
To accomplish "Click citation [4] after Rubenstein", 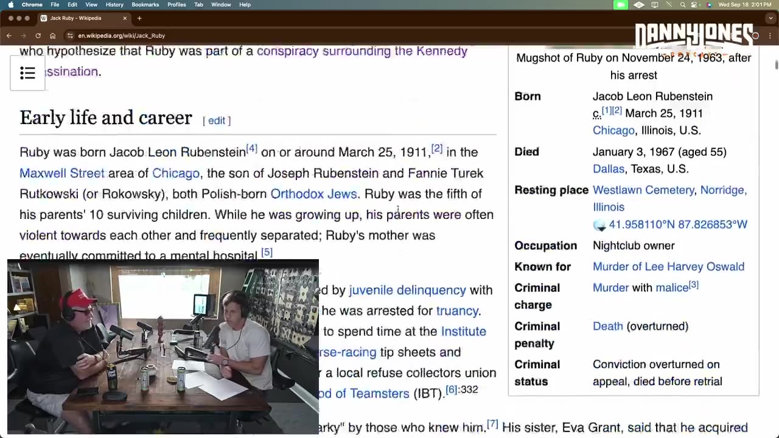I will point(251,148).
